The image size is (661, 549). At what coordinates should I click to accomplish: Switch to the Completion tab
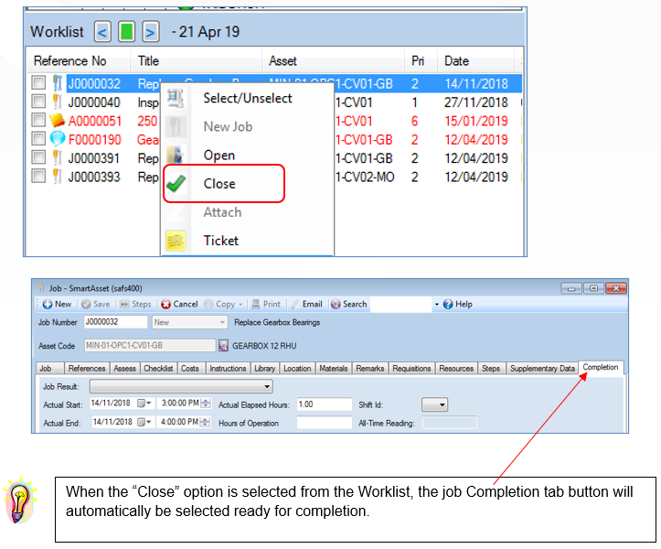click(601, 367)
